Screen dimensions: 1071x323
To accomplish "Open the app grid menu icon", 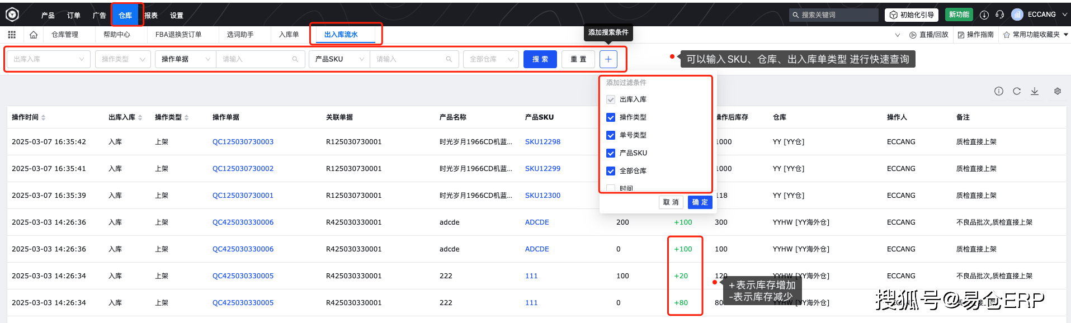I will [12, 35].
